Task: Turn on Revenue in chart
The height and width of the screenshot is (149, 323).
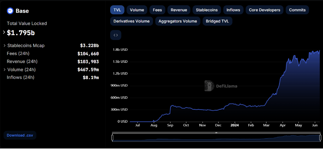Action: pos(179,10)
